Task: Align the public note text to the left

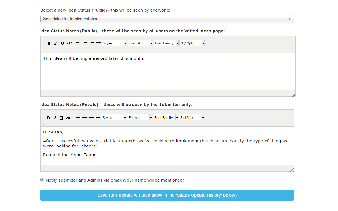Action: 79,43
